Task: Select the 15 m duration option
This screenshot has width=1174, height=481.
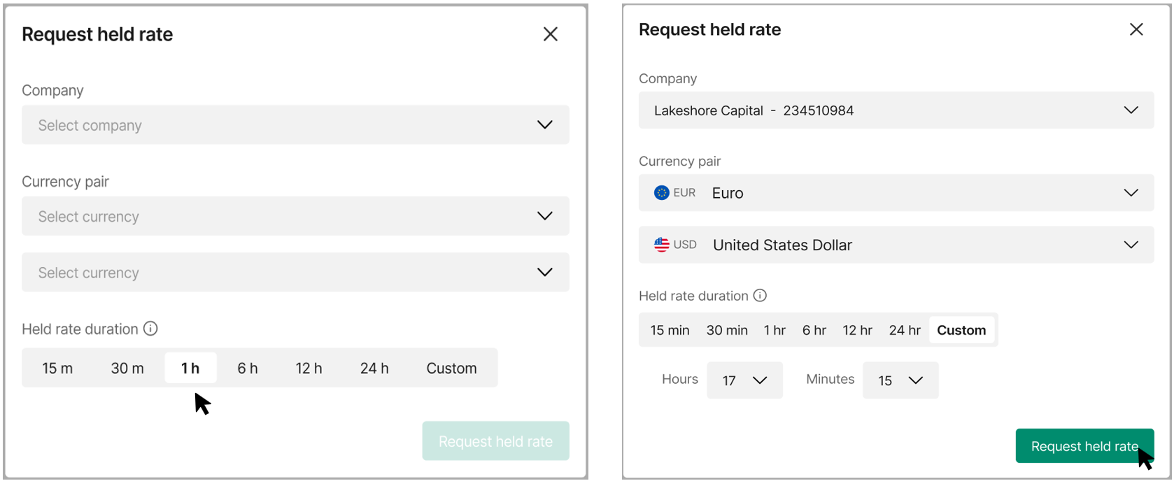Action: [57, 368]
